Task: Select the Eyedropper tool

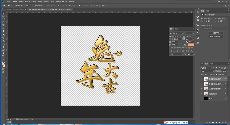Action: (x=3, y=25)
